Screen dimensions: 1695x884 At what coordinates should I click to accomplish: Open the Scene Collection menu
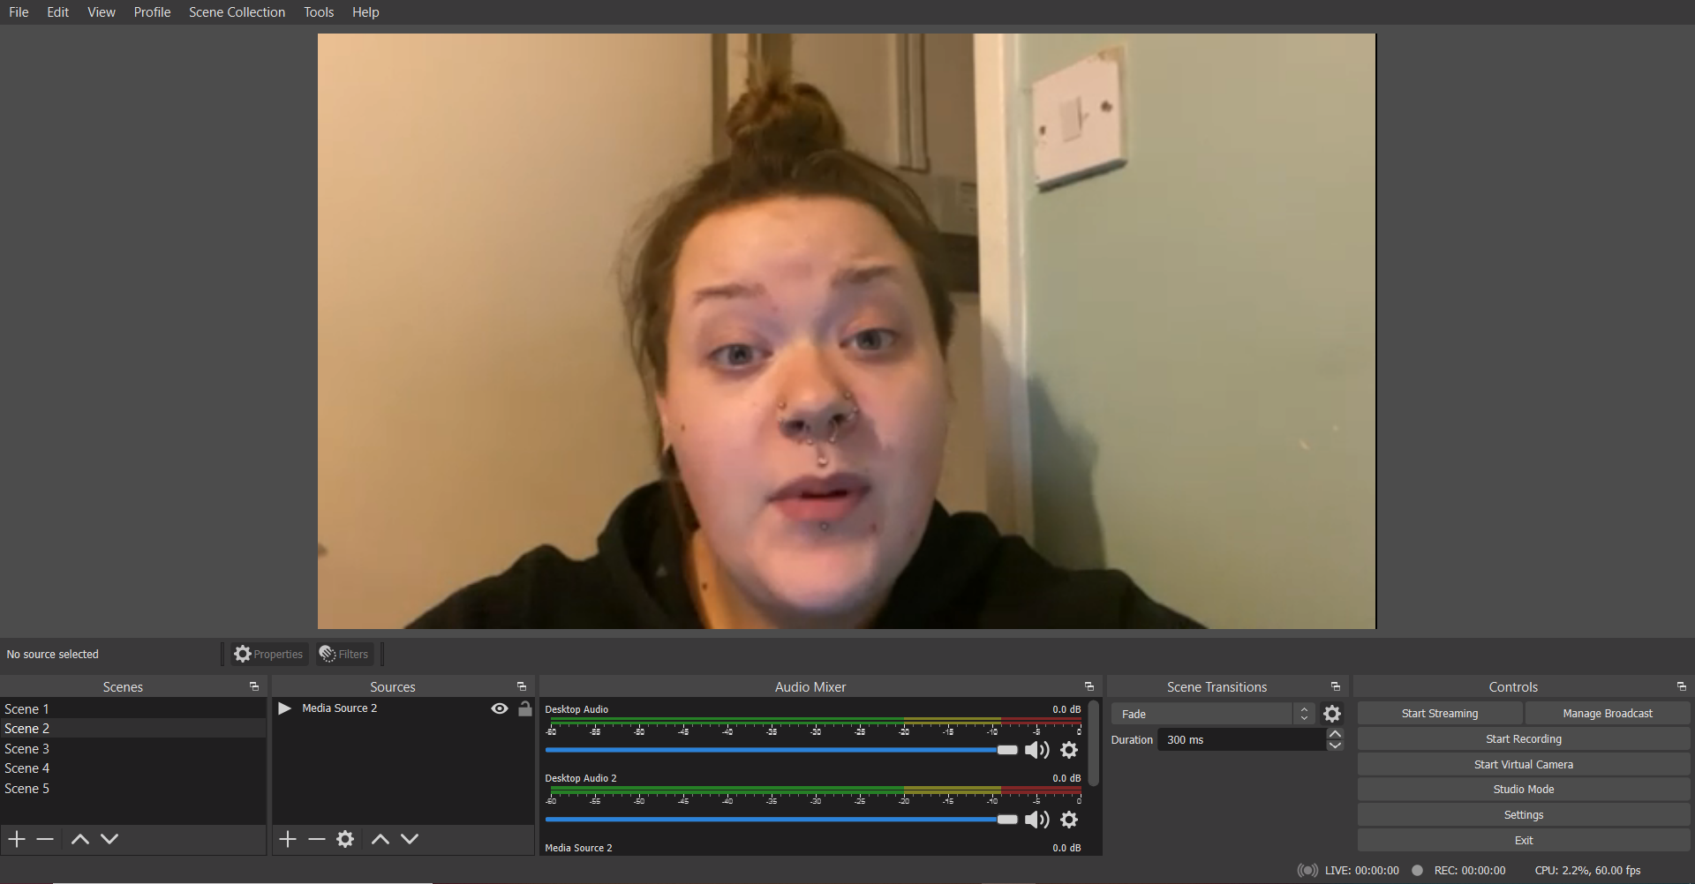(x=237, y=12)
